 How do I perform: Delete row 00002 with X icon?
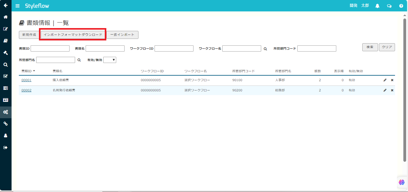392,90
